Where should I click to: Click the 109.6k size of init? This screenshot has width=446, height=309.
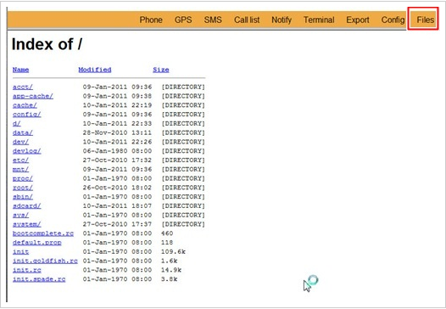pyautogui.click(x=173, y=252)
